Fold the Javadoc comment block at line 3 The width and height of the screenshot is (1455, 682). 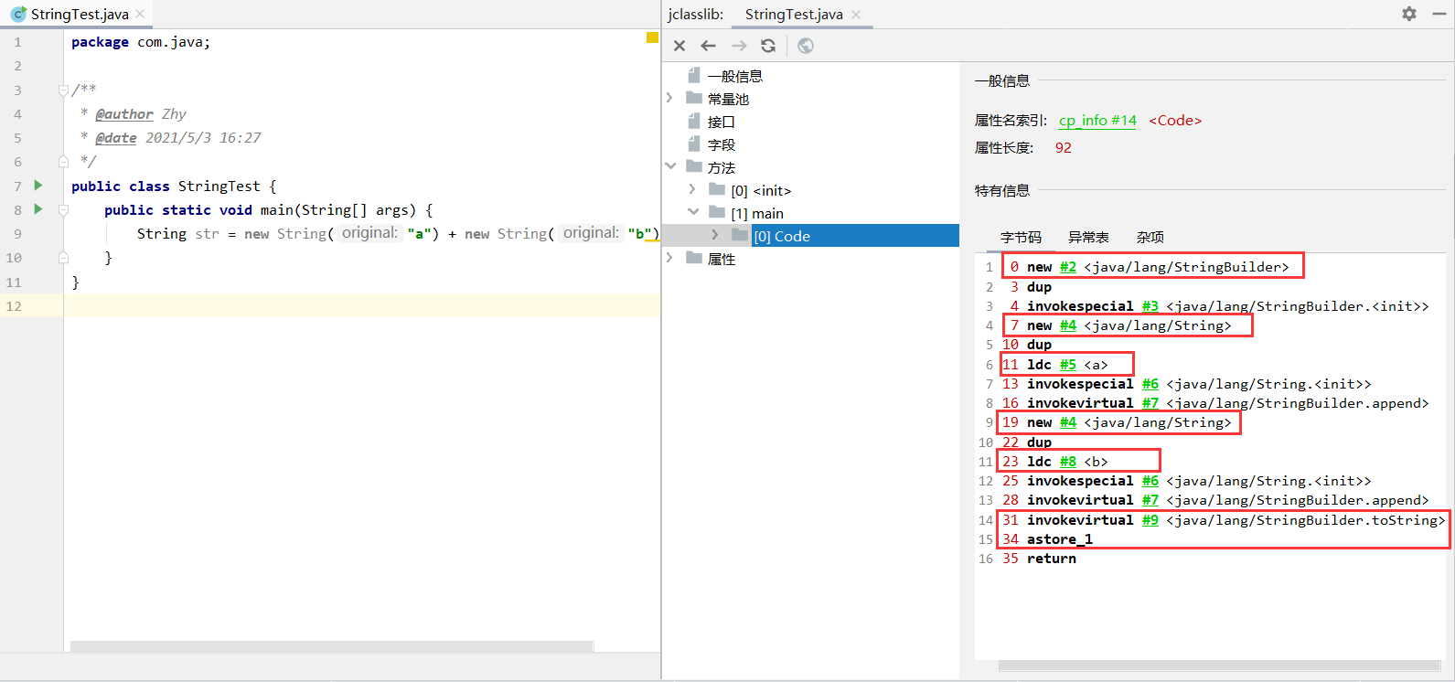click(63, 90)
